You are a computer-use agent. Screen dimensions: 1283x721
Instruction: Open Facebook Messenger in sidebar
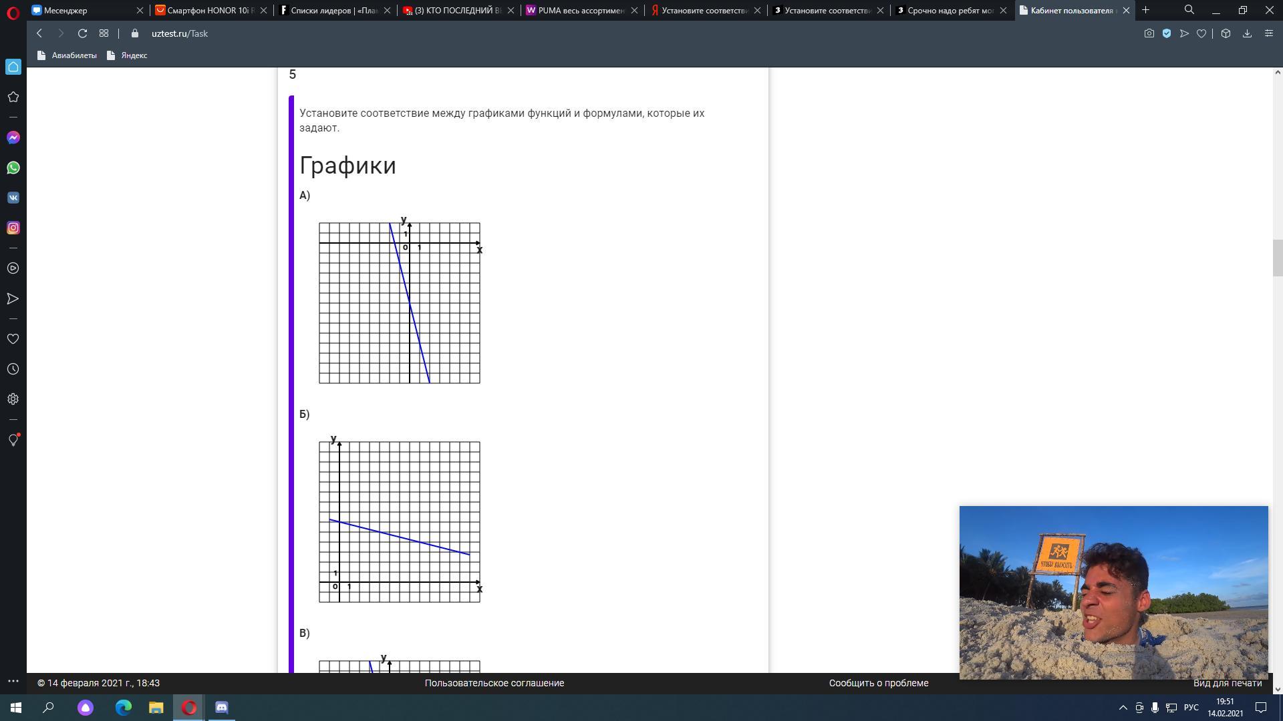pyautogui.click(x=13, y=138)
